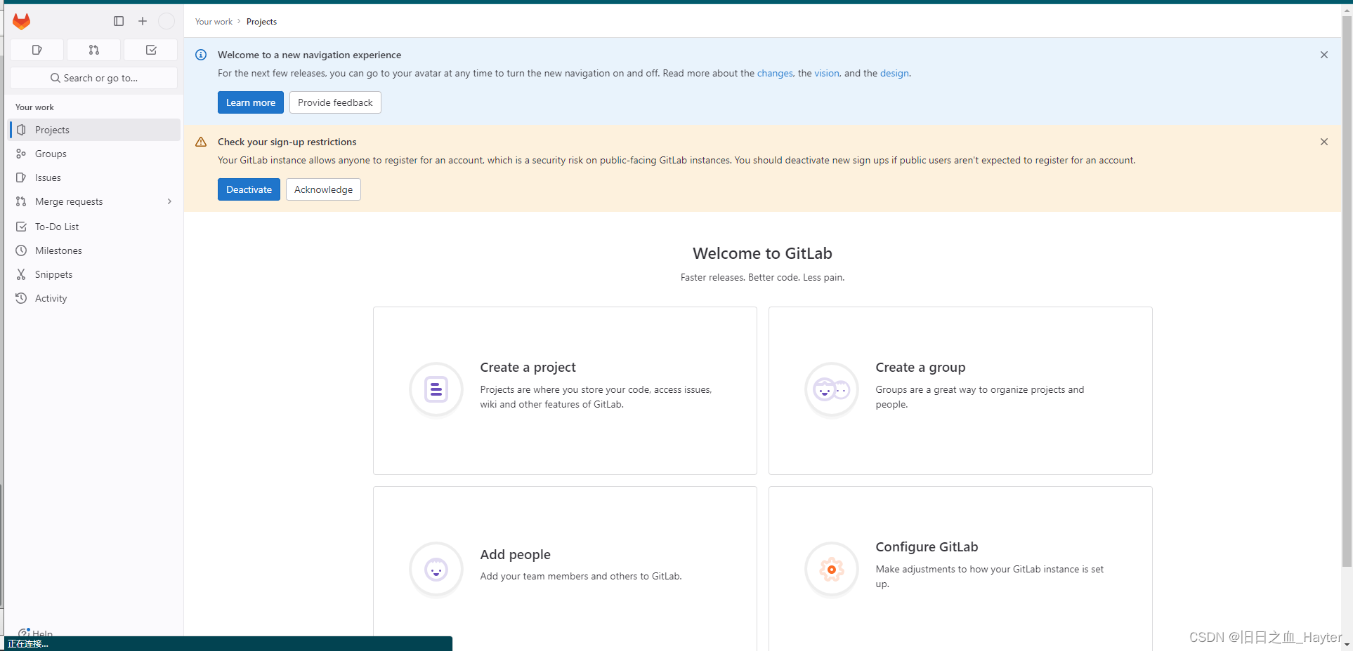Dismiss the new navigation banner
1353x651 pixels.
(x=1323, y=55)
